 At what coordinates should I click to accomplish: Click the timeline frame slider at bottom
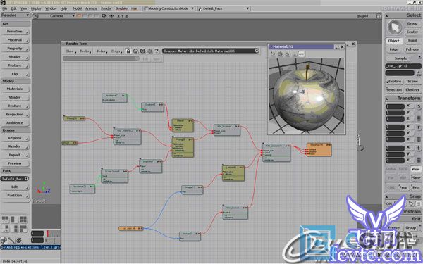pyautogui.click(x=54, y=233)
